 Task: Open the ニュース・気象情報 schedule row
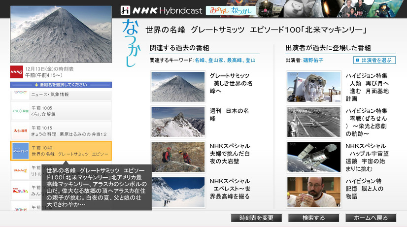click(61, 95)
